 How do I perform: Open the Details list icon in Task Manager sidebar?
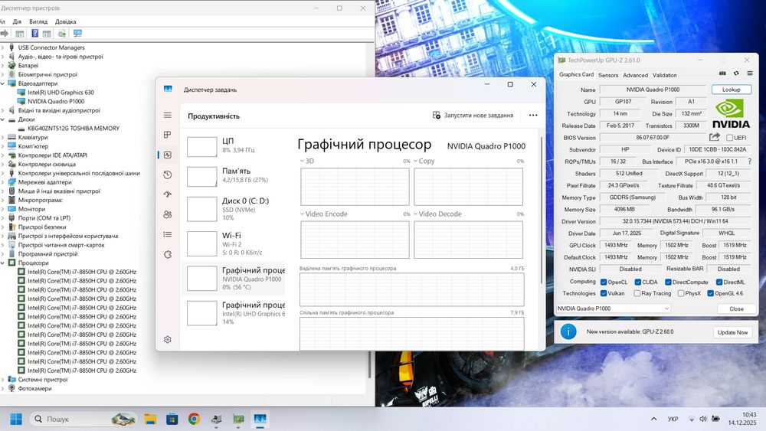(168, 234)
